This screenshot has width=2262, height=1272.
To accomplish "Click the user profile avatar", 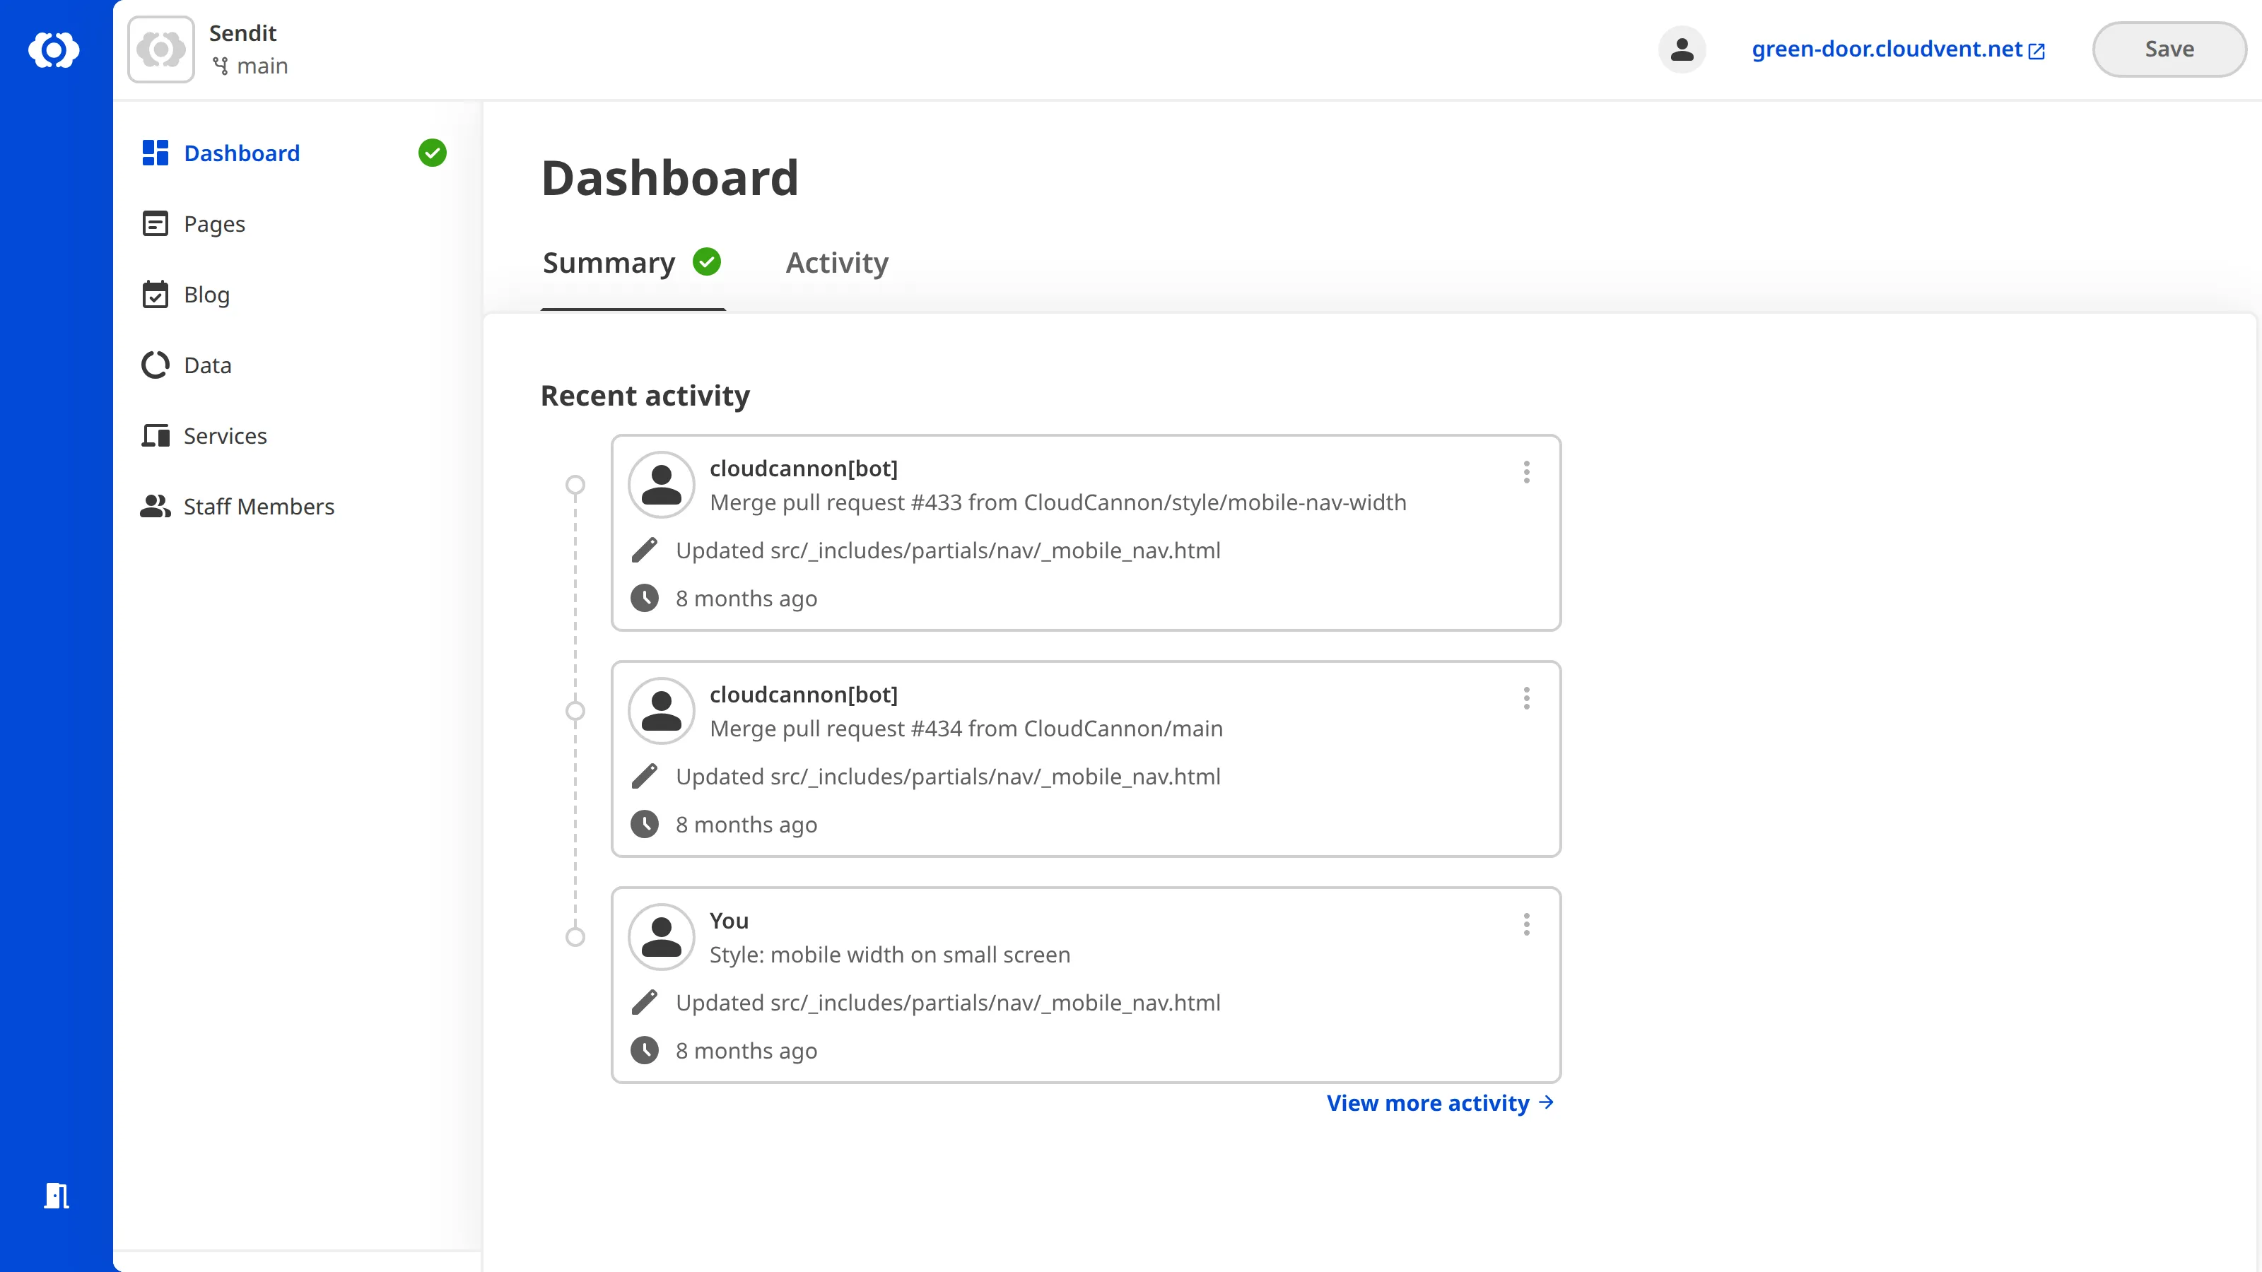I will pyautogui.click(x=1682, y=50).
